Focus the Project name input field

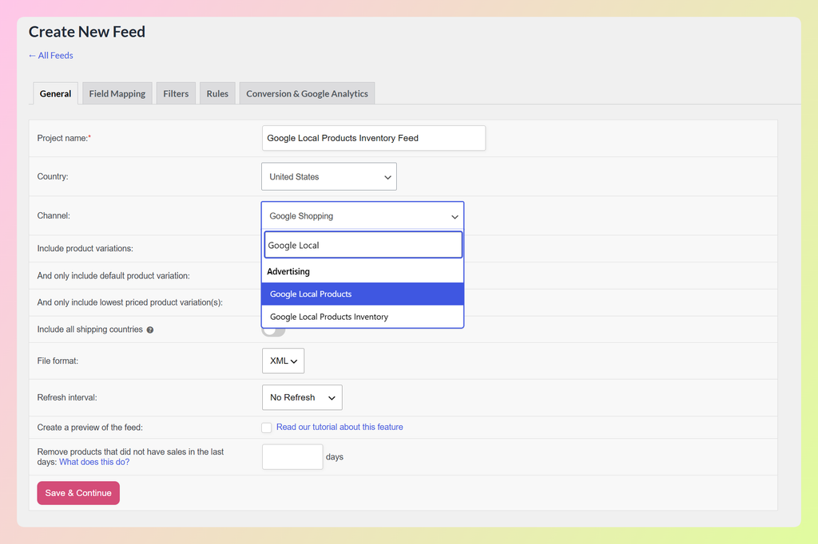(374, 138)
